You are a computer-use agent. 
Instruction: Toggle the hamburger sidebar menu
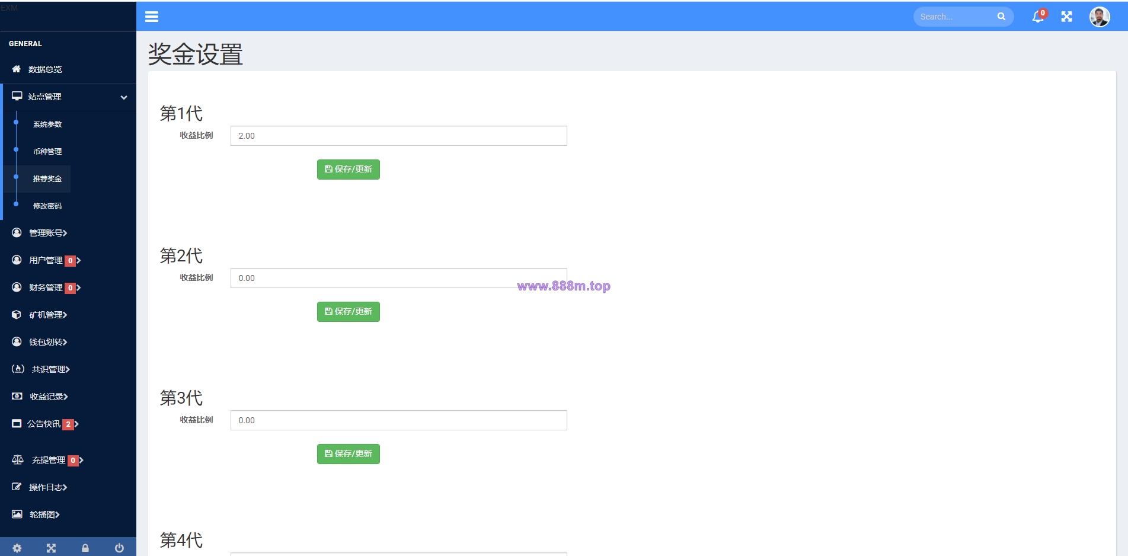[152, 17]
